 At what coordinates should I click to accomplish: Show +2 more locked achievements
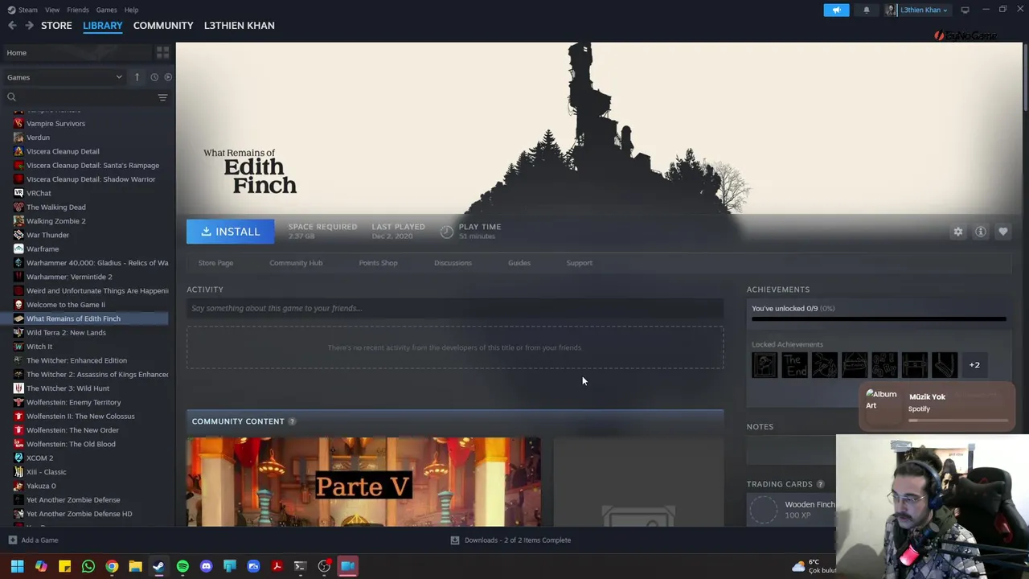point(974,365)
